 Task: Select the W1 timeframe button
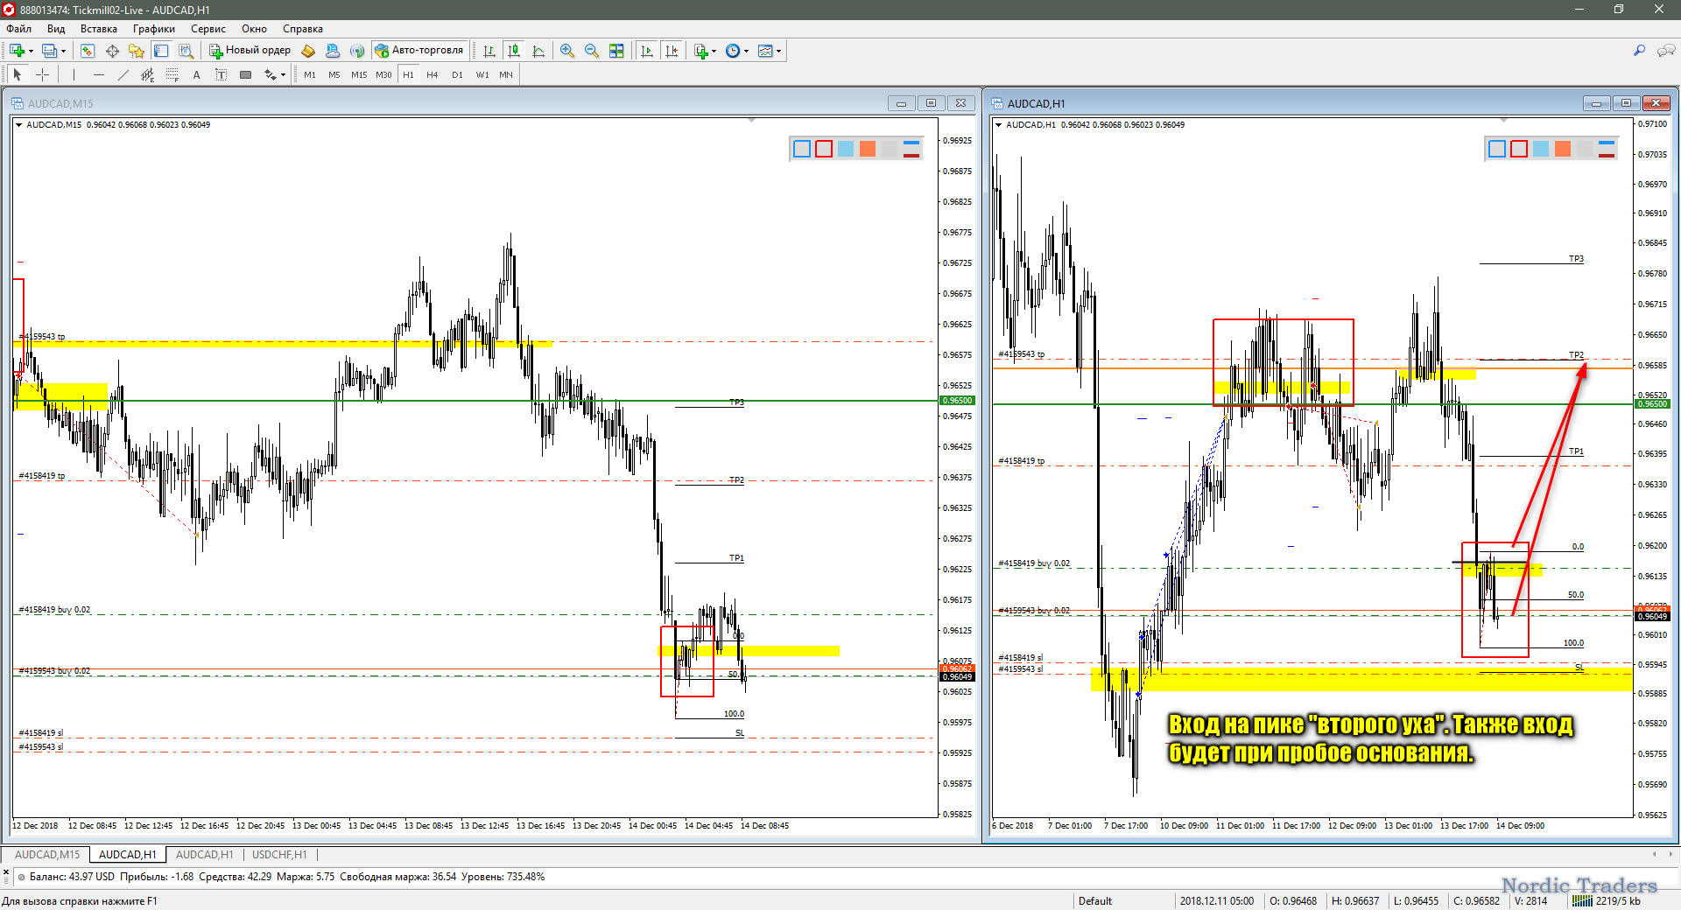(482, 75)
